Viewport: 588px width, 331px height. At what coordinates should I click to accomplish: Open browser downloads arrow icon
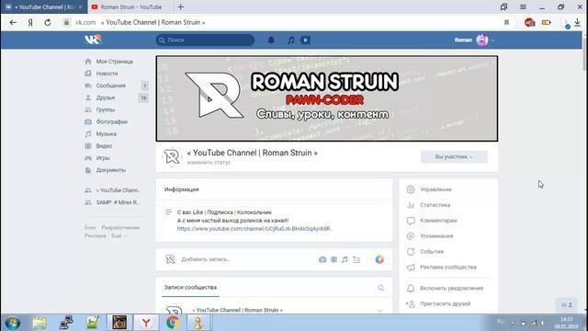point(578,22)
